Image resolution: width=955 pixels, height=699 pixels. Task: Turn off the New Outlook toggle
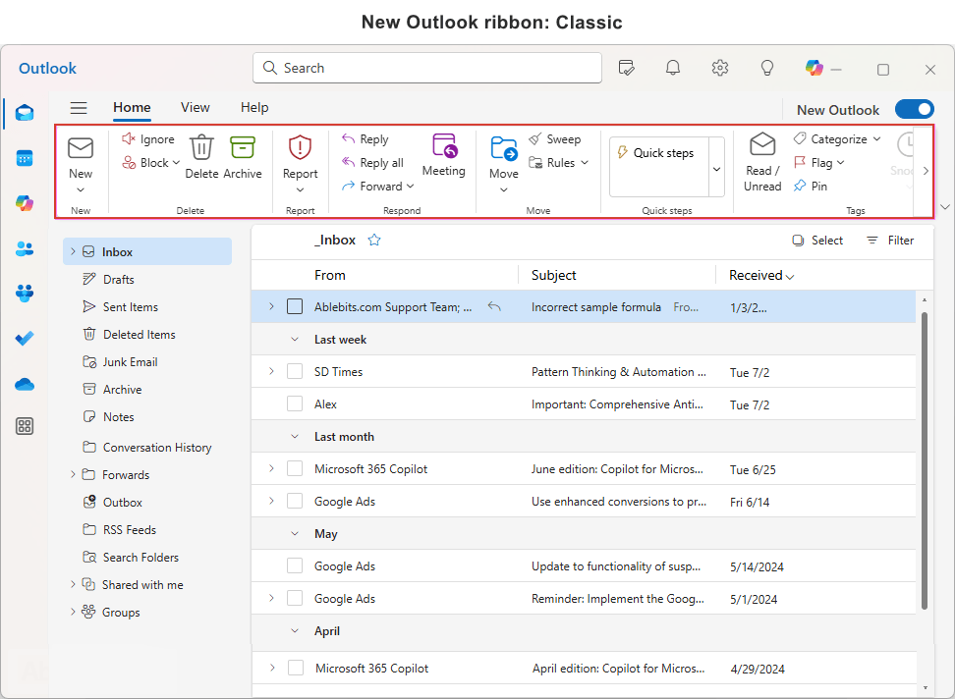pyautogui.click(x=913, y=110)
